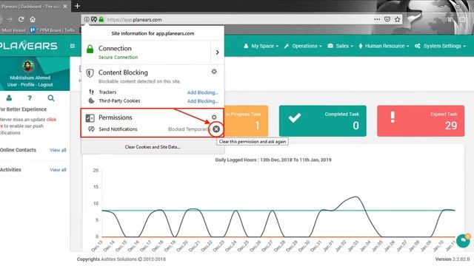
Task: Click the checkmark icon on Completed Task card
Action: 295,117
